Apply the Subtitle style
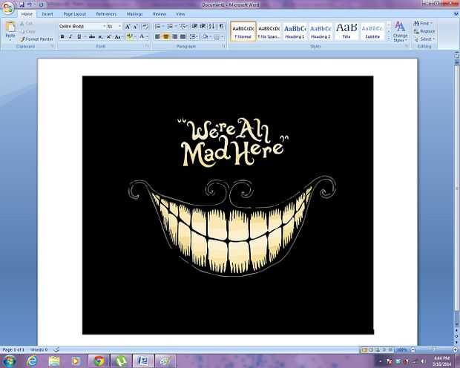Image resolution: width=460 pixels, height=368 pixels. point(372,31)
